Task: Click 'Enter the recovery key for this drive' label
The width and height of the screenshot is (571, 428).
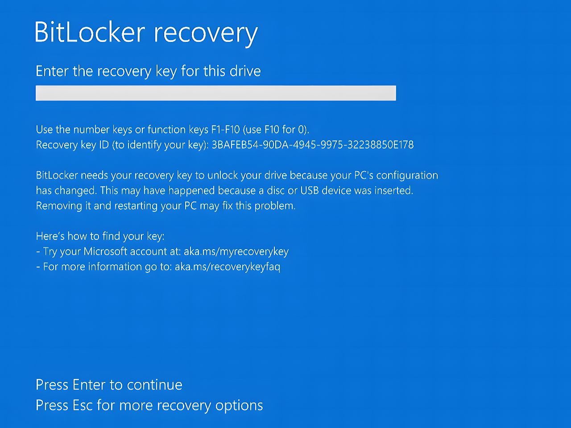Action: tap(148, 71)
